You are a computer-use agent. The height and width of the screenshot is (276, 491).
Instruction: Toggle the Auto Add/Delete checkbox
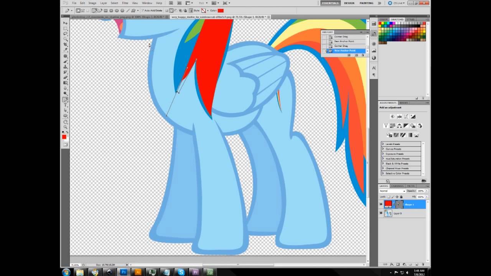[143, 11]
